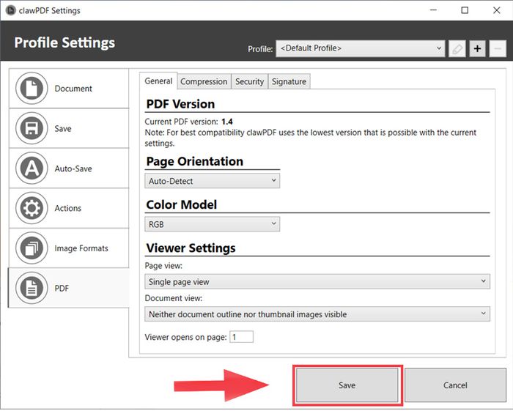Screen dimensions: 513x419
Task: Minimize the clawPDF Settings window
Action: coord(434,10)
